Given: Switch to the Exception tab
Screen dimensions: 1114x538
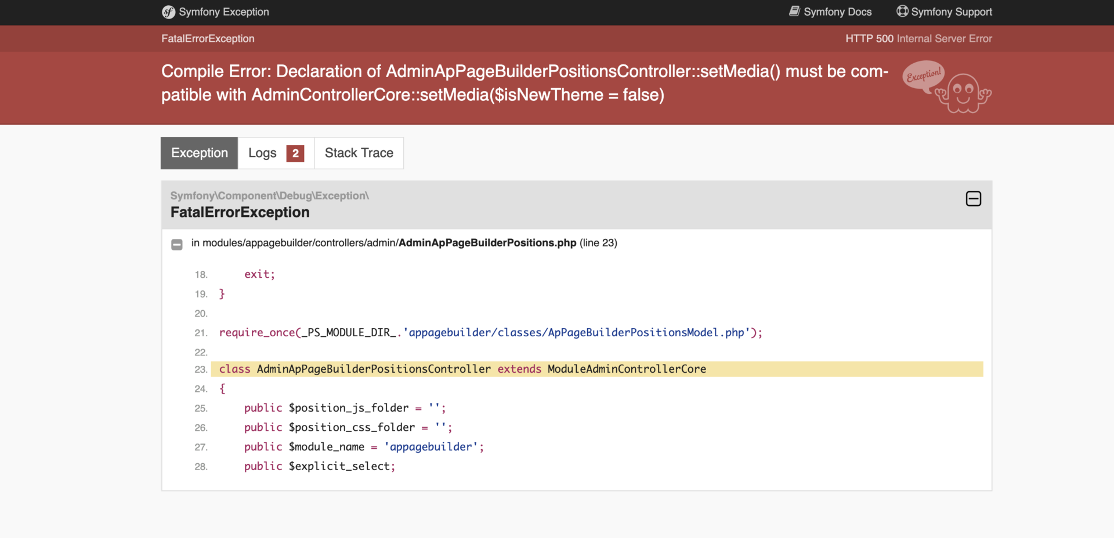Looking at the screenshot, I should [x=199, y=153].
